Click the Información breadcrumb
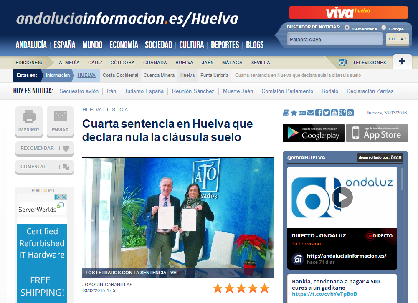Screen dimensions: 418x303 pos(58,76)
